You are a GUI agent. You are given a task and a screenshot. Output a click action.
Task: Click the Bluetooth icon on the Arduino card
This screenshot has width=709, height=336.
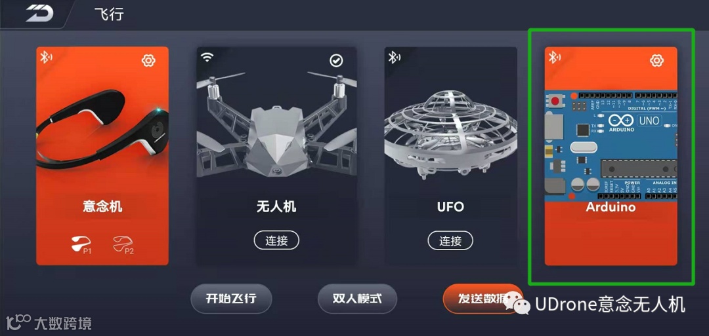(x=554, y=57)
